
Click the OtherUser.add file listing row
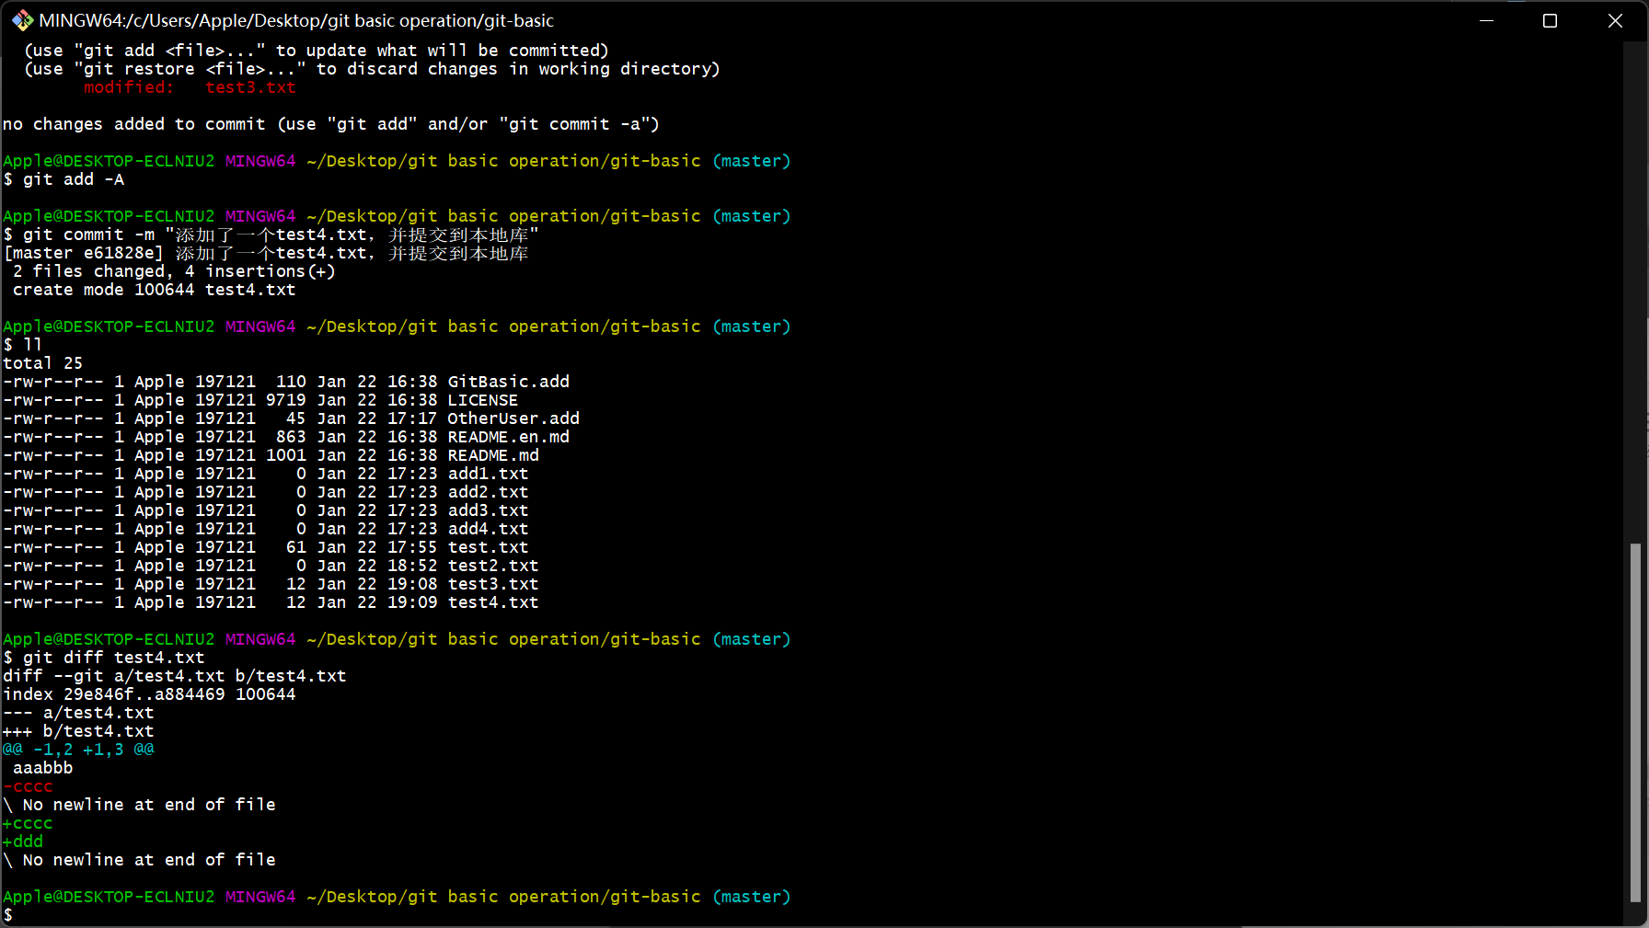coord(291,418)
